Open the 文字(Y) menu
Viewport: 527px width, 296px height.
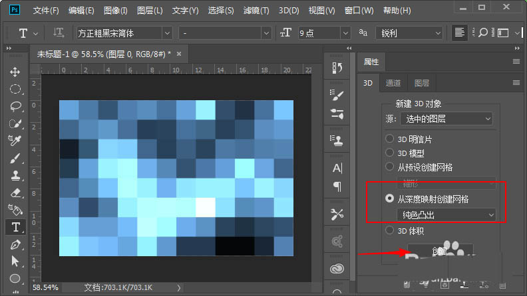point(185,11)
